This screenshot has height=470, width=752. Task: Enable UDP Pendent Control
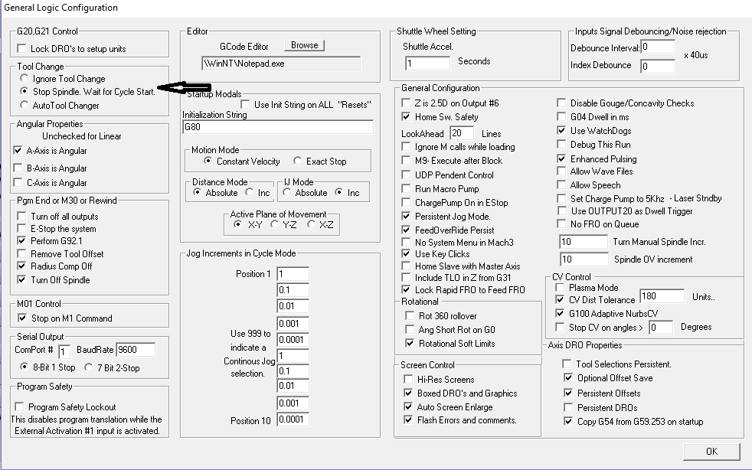(406, 175)
